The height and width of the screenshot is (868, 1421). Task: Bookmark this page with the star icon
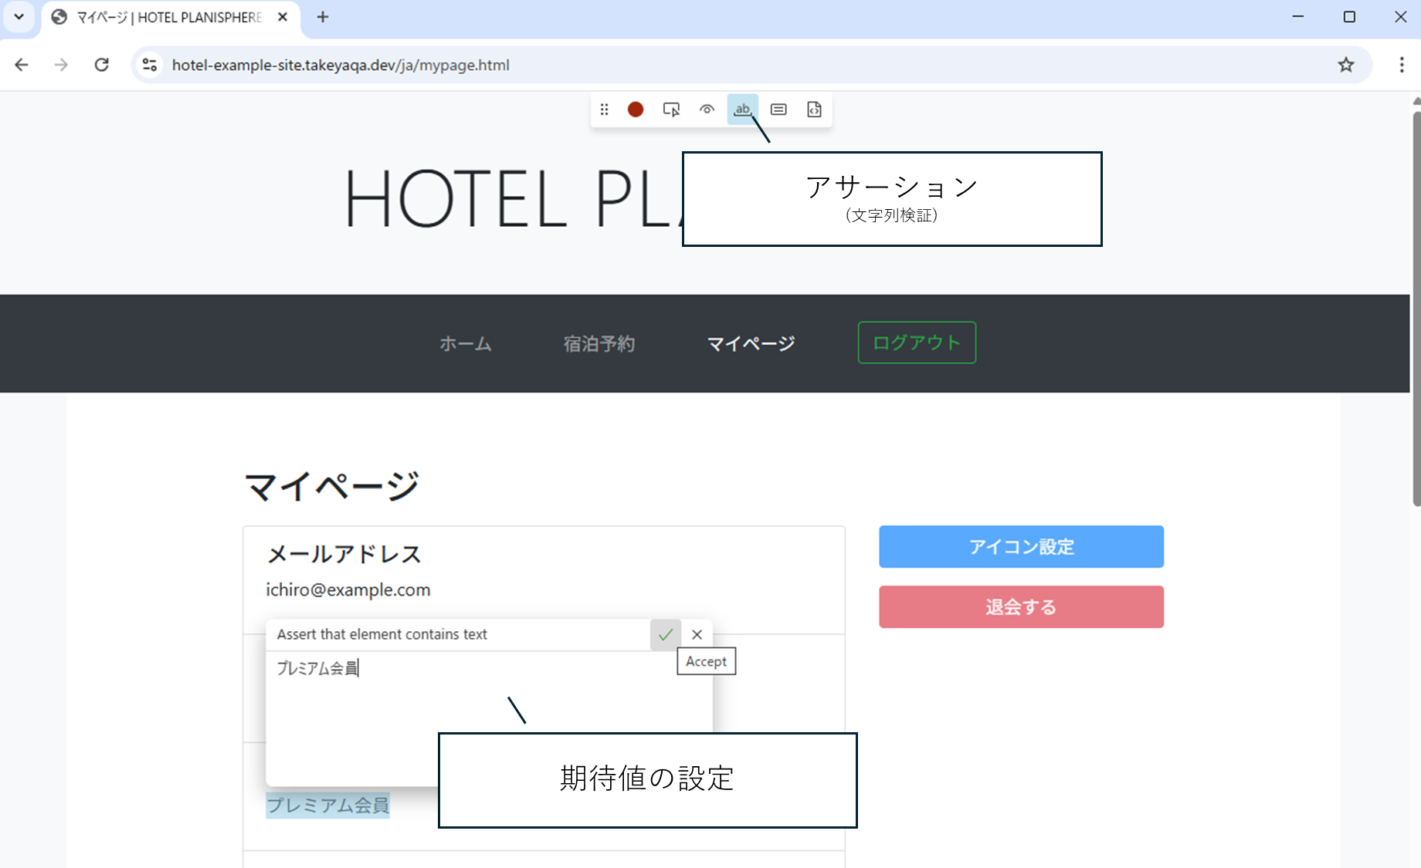coord(1346,65)
